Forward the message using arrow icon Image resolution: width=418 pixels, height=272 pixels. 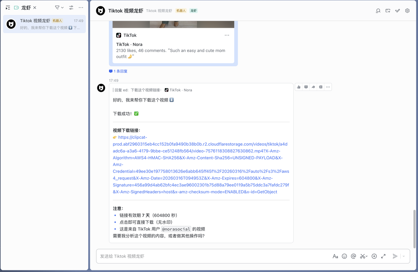tap(313, 87)
